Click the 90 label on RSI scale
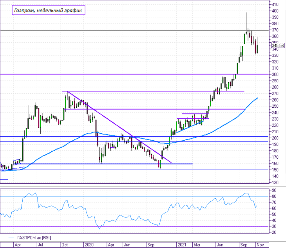Viewport: 286px width, 248px height. pyautogui.click(x=274, y=190)
